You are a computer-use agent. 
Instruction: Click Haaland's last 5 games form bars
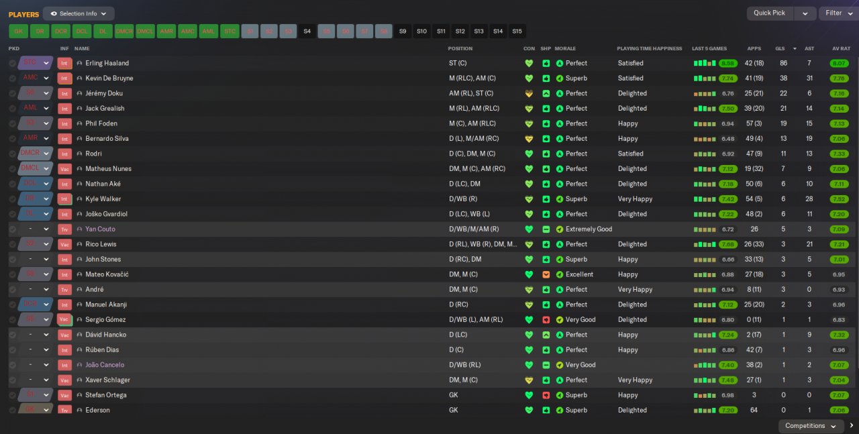coord(704,63)
